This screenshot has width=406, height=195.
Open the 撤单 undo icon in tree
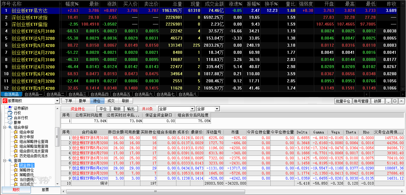tap(10, 122)
